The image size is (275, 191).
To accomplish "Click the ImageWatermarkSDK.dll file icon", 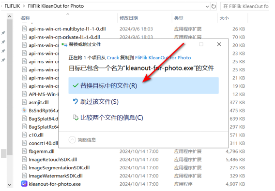I will pyautogui.click(x=24, y=176).
